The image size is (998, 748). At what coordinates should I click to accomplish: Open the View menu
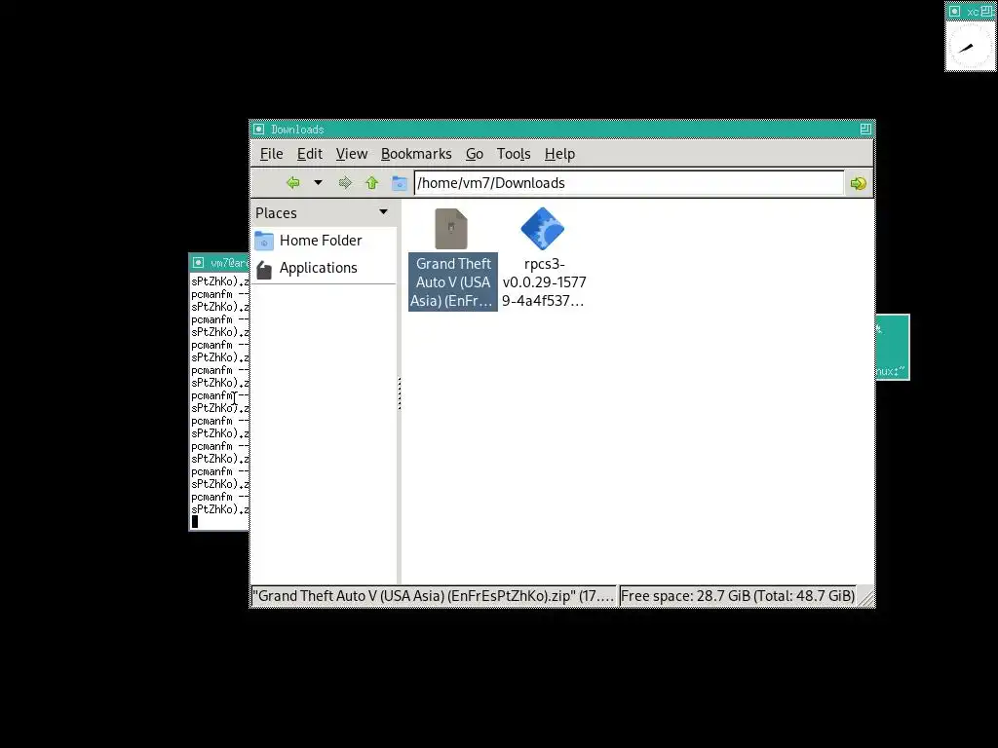351,154
